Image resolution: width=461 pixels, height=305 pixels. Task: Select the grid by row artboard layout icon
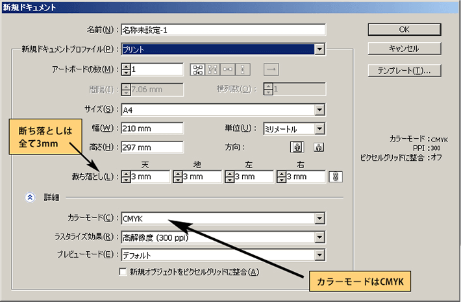[197, 69]
